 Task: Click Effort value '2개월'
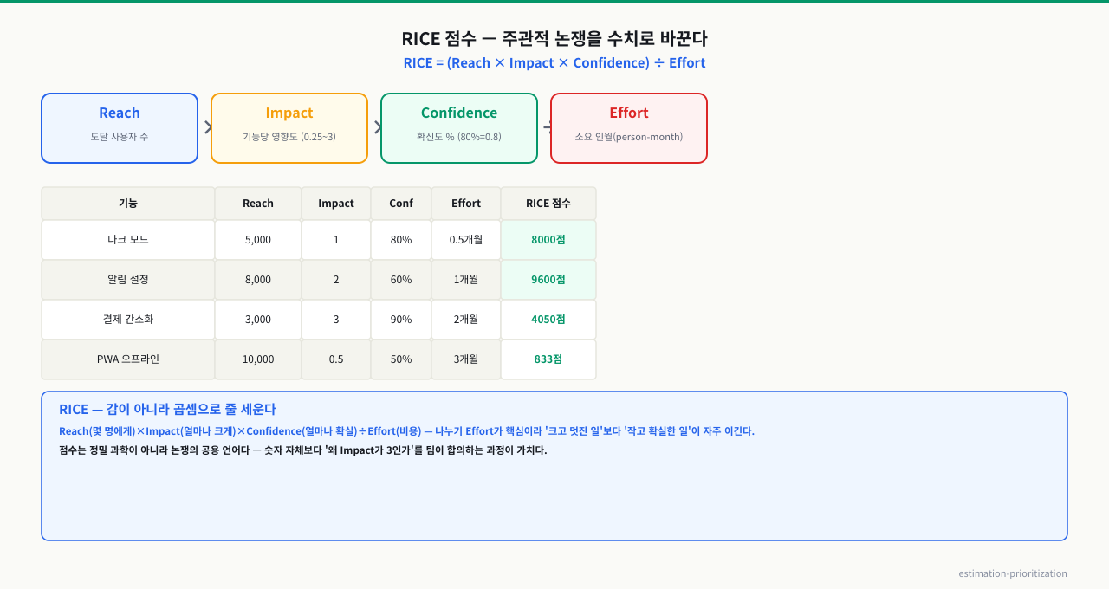pos(466,320)
